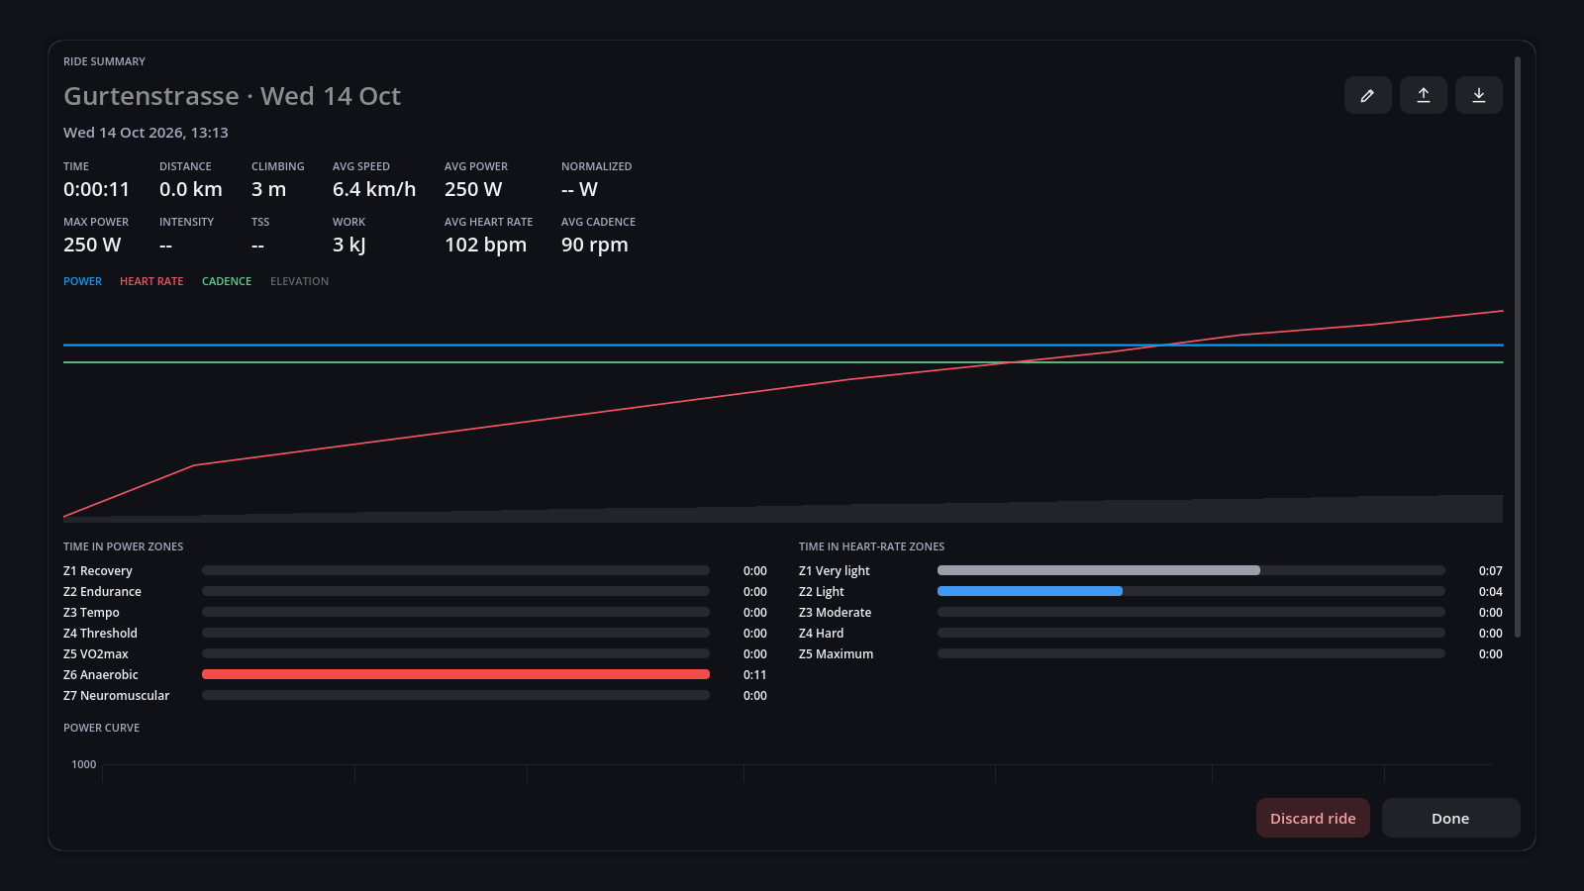The width and height of the screenshot is (1584, 891).
Task: Select the '3 kJ' work value
Action: point(348,245)
